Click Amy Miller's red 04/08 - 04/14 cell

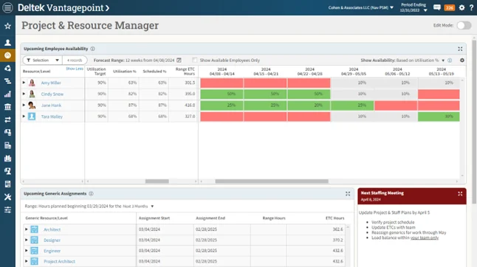222,83
